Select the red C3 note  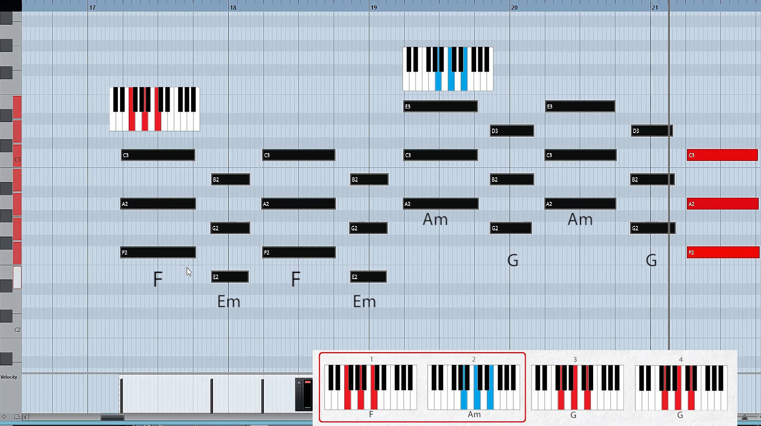pos(722,155)
